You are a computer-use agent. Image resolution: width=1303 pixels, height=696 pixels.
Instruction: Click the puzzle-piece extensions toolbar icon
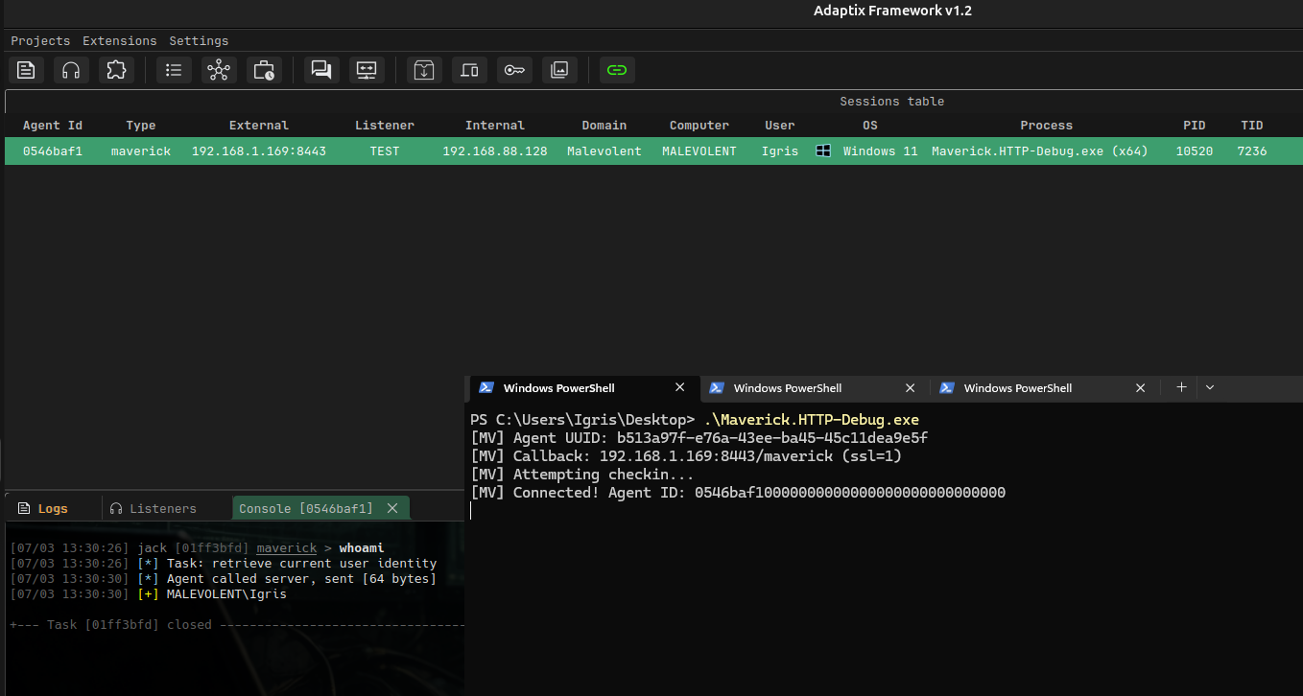click(116, 70)
